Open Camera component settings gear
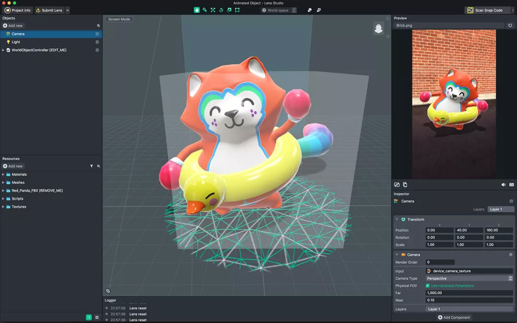This screenshot has height=323, width=517. [511, 255]
